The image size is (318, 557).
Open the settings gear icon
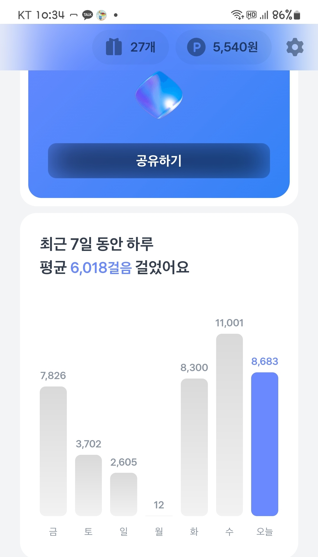click(x=295, y=47)
